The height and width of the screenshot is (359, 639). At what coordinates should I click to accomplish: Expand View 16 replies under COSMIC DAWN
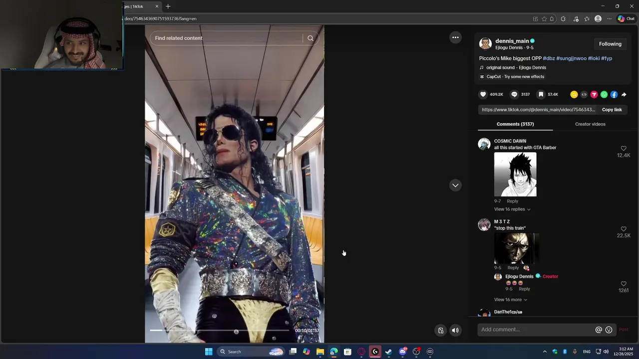pos(512,209)
